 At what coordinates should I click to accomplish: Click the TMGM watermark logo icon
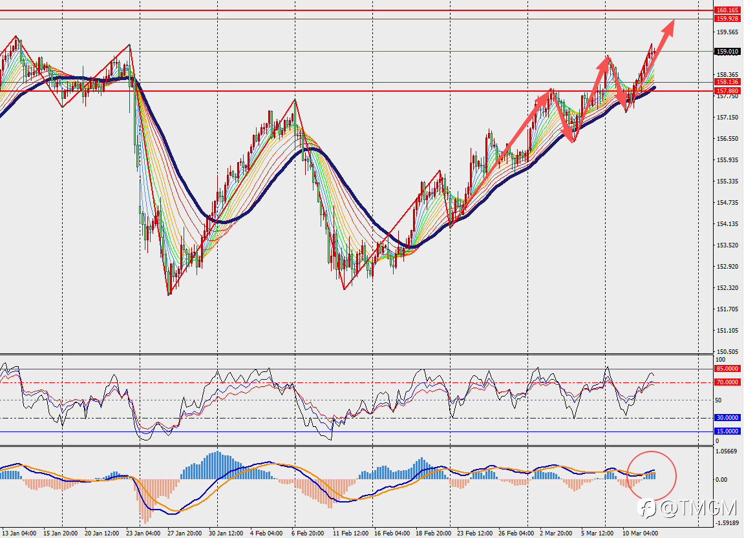[647, 508]
